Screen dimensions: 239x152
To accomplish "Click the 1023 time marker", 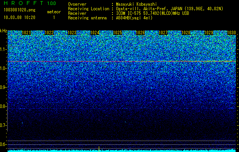I will coord(72,33).
